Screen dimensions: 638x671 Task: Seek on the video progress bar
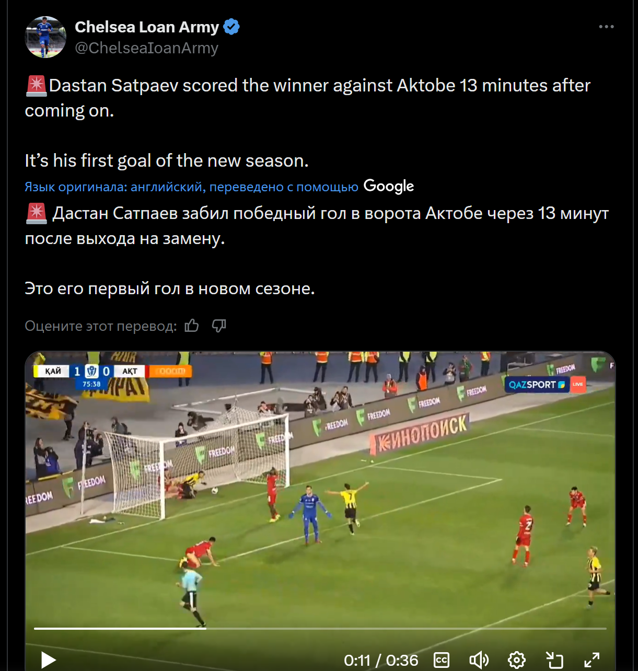(320, 628)
